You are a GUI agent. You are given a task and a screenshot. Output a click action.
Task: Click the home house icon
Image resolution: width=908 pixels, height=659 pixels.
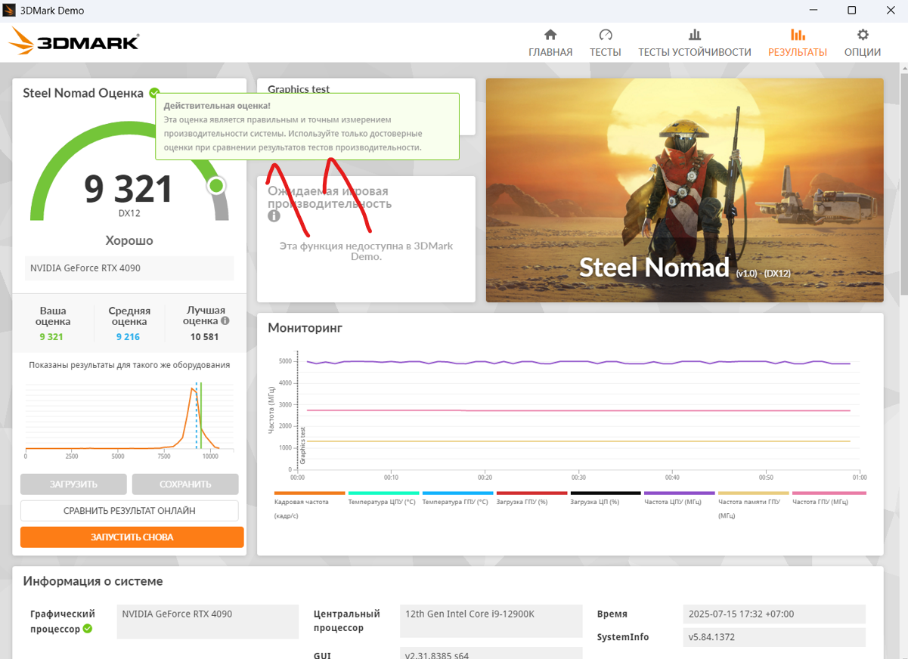[x=550, y=35]
